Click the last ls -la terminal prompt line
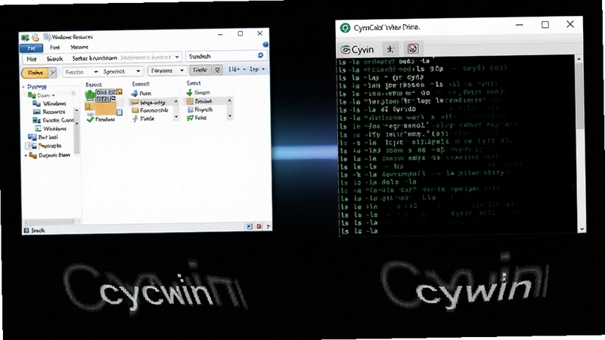Viewport: 605px width, 340px height. pos(358,231)
